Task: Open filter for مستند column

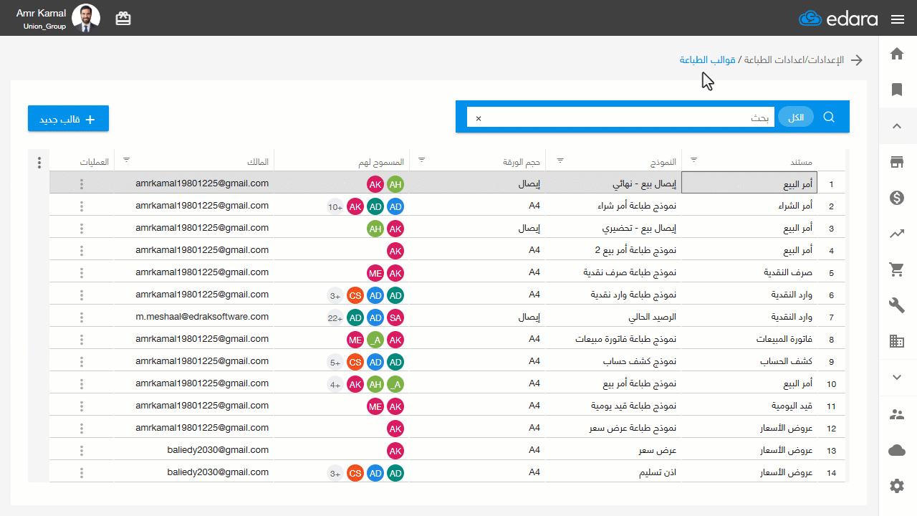Action: (693, 160)
